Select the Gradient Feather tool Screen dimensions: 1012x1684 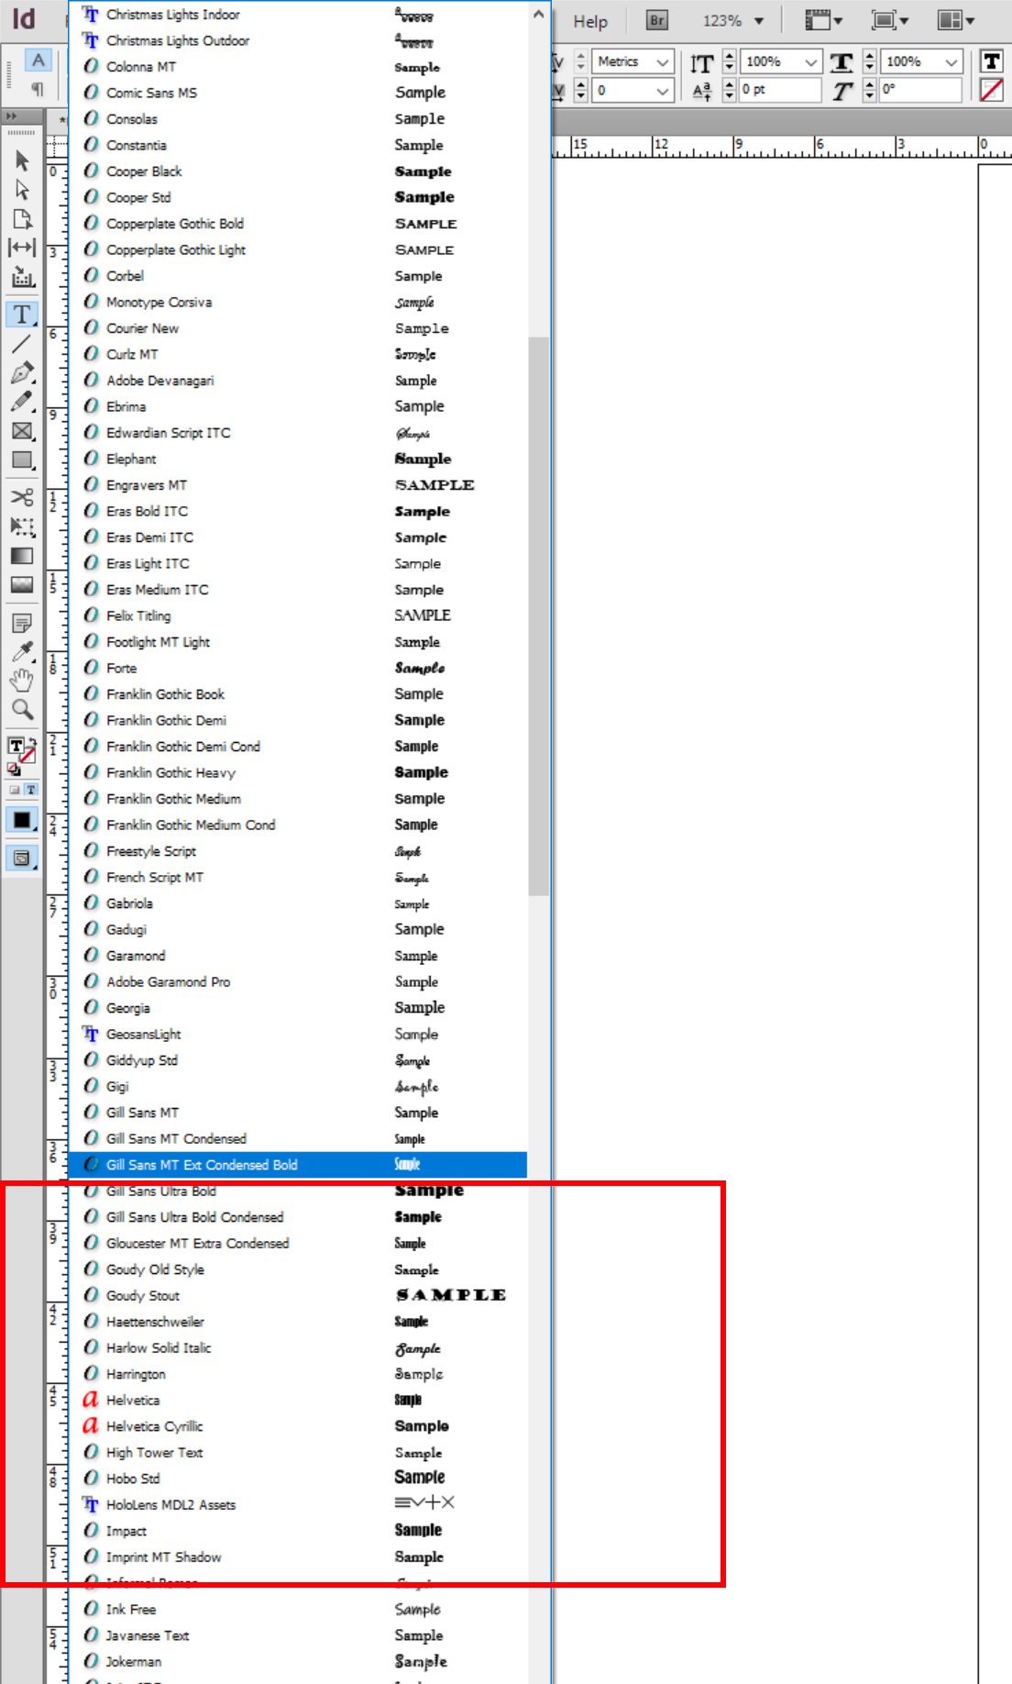pyautogui.click(x=22, y=585)
